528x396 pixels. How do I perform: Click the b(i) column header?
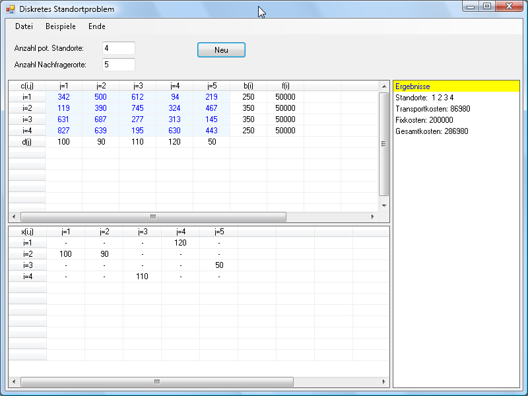tap(248, 86)
